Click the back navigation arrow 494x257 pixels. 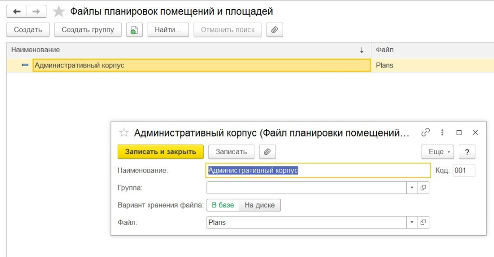[x=17, y=11]
